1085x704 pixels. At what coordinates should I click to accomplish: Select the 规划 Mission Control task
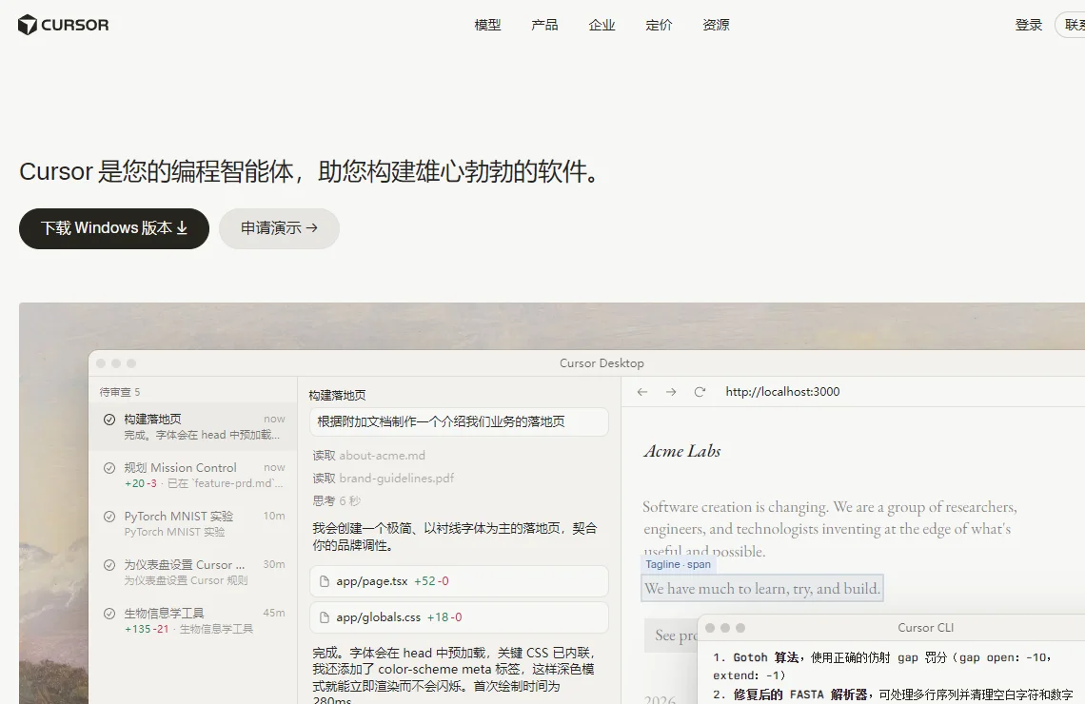point(193,475)
